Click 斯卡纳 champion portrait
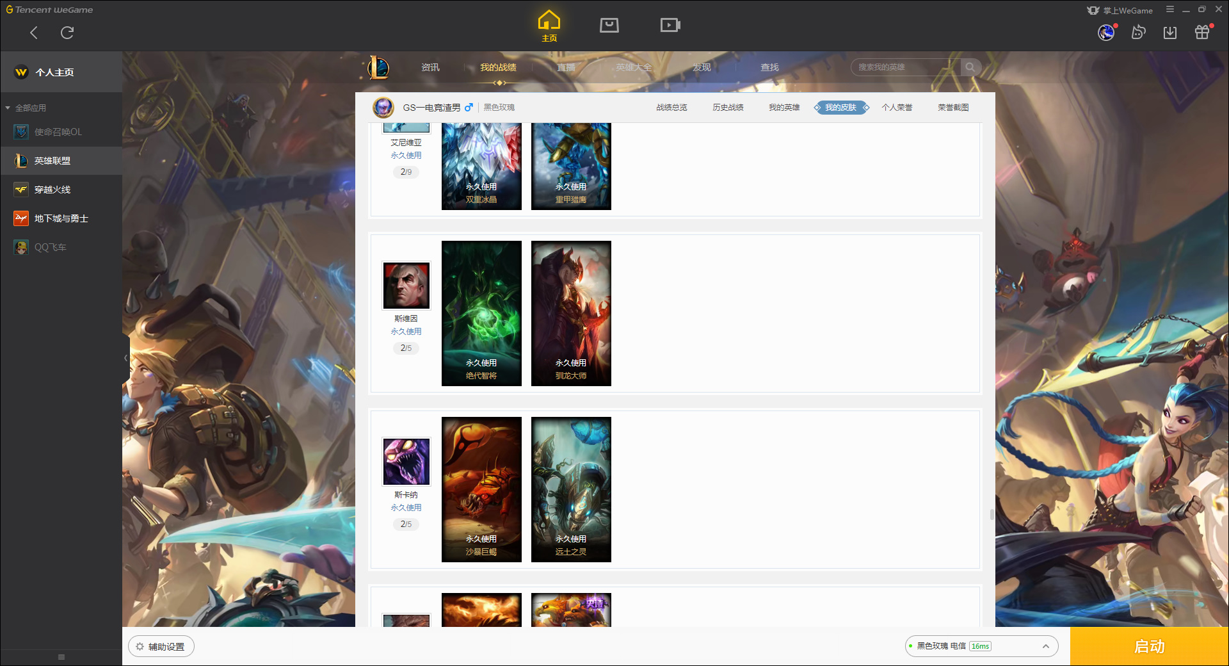The width and height of the screenshot is (1229, 666). click(406, 462)
